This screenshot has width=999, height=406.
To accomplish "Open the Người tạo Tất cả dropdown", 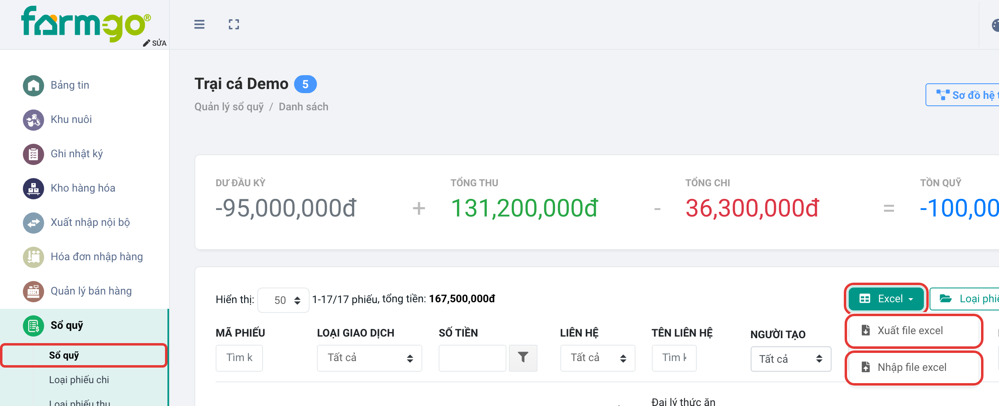I will coord(791,359).
